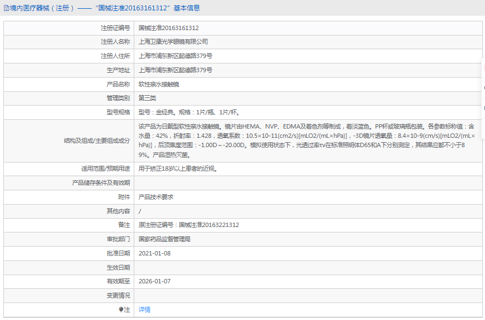
Task: Select the department 国家药品监督管理局
Action: coord(164,240)
